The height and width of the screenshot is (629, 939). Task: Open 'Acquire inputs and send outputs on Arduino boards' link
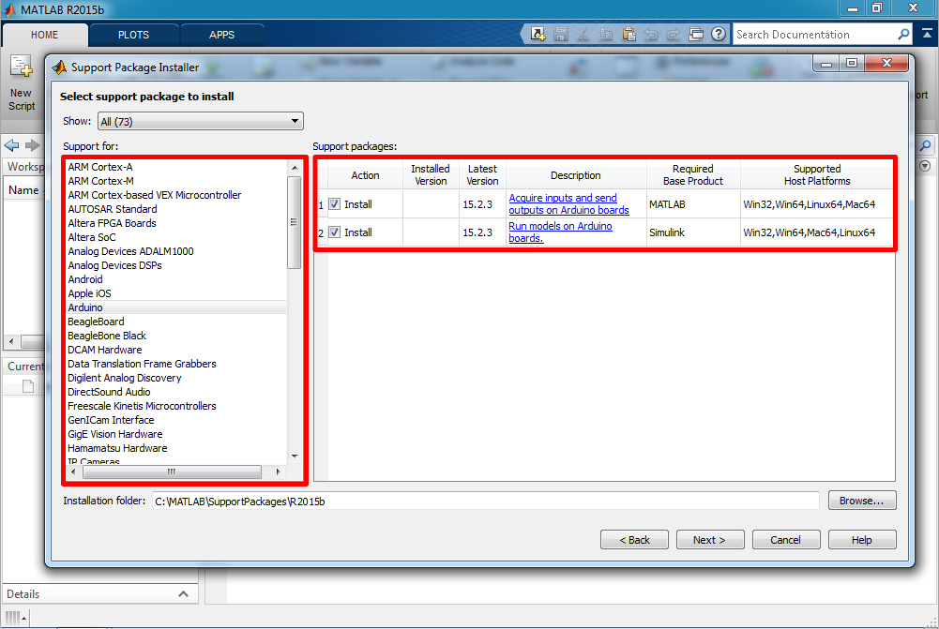point(568,204)
